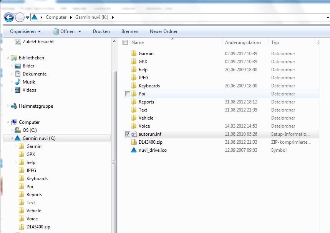This screenshot has height=233, width=330.
Task: Select the GPX folder icon in file list
Action: [134, 61]
